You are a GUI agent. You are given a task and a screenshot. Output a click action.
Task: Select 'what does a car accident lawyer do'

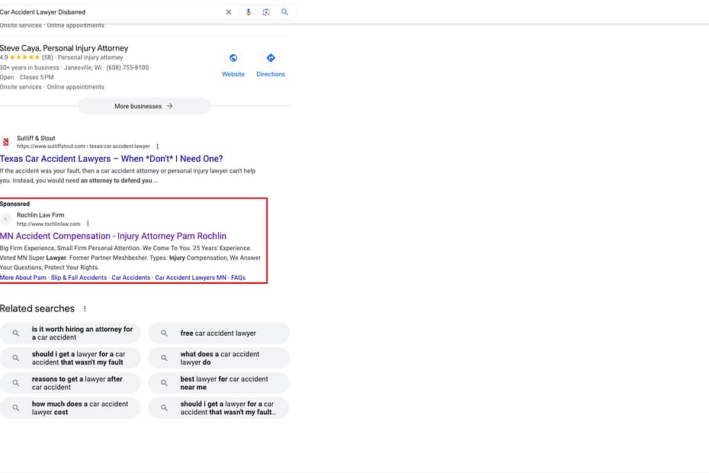click(x=218, y=358)
